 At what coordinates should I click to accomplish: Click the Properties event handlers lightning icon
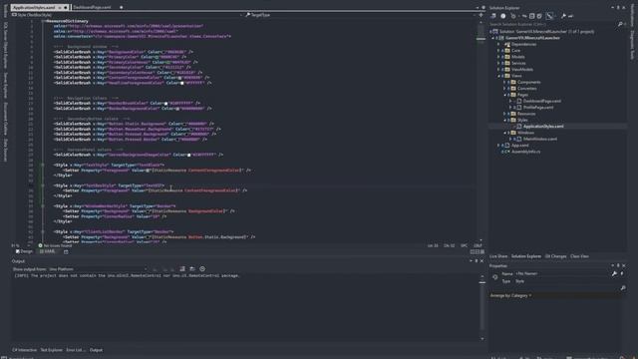(622, 274)
